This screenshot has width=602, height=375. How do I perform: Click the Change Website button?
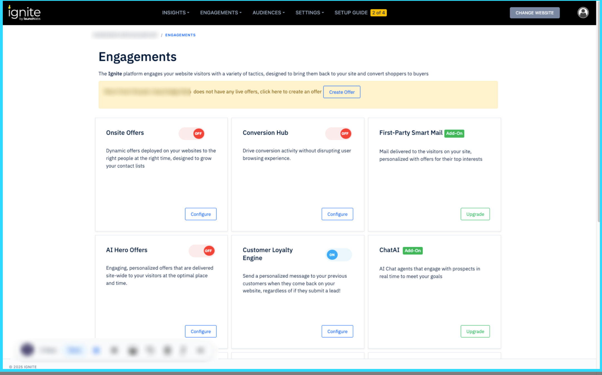pyautogui.click(x=534, y=13)
